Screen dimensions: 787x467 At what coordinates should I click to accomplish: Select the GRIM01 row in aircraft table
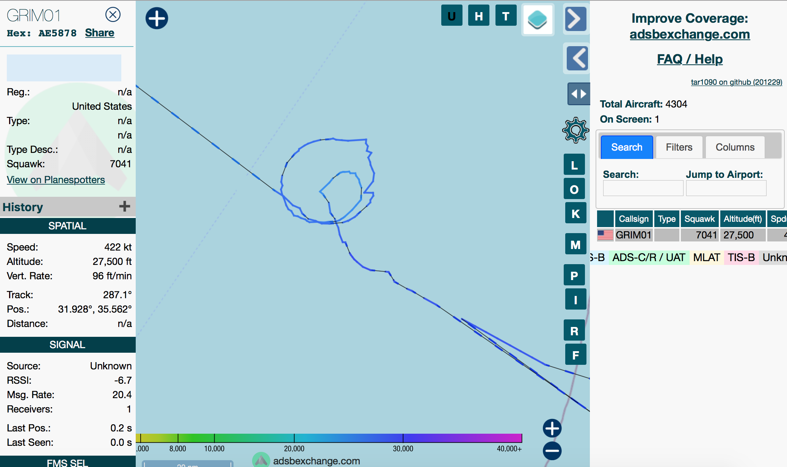pos(692,235)
